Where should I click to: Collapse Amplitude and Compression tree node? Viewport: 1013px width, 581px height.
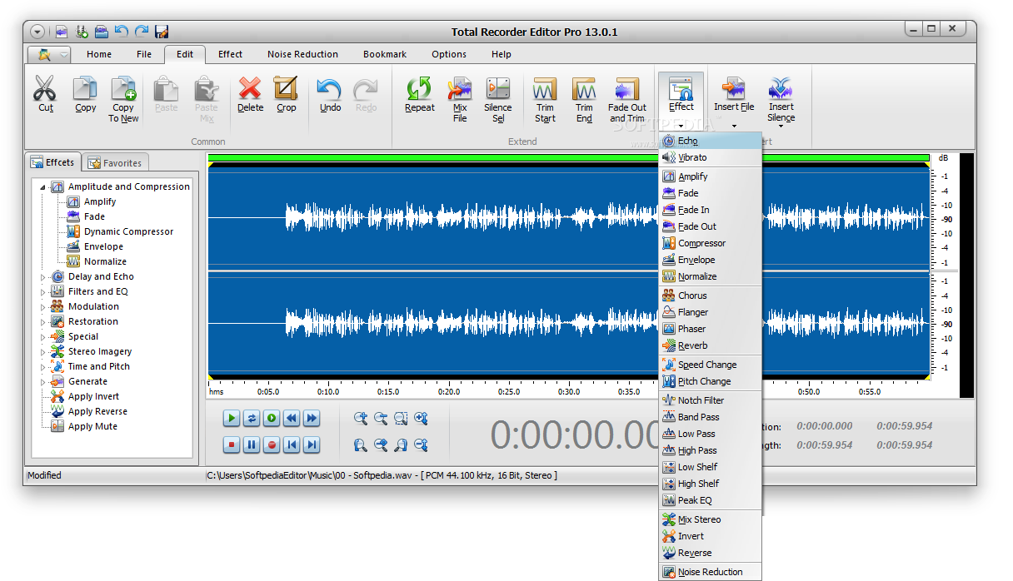click(x=43, y=187)
